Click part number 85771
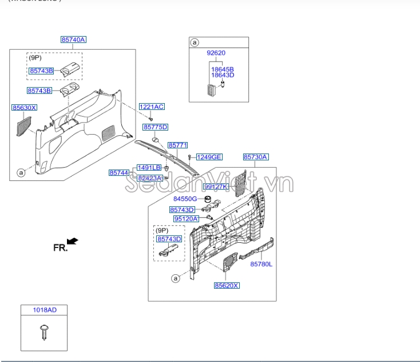Screen dimensions: 420x362 point(177,146)
